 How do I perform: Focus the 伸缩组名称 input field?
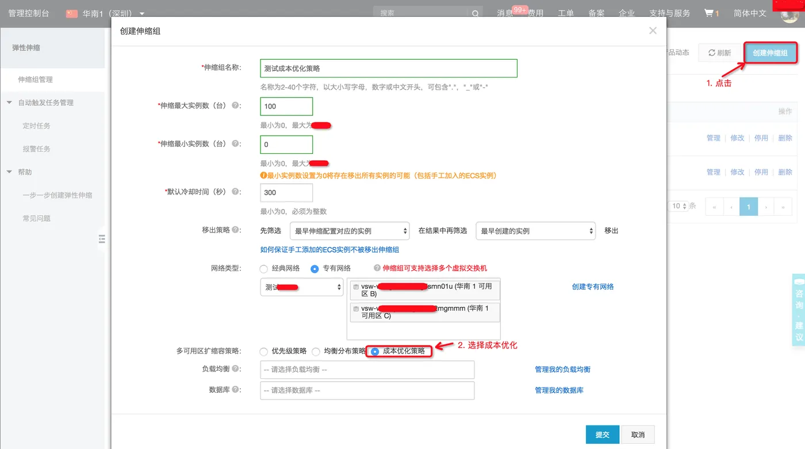(x=389, y=68)
